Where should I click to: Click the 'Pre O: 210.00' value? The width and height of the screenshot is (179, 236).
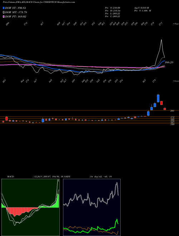(x=112, y=8)
